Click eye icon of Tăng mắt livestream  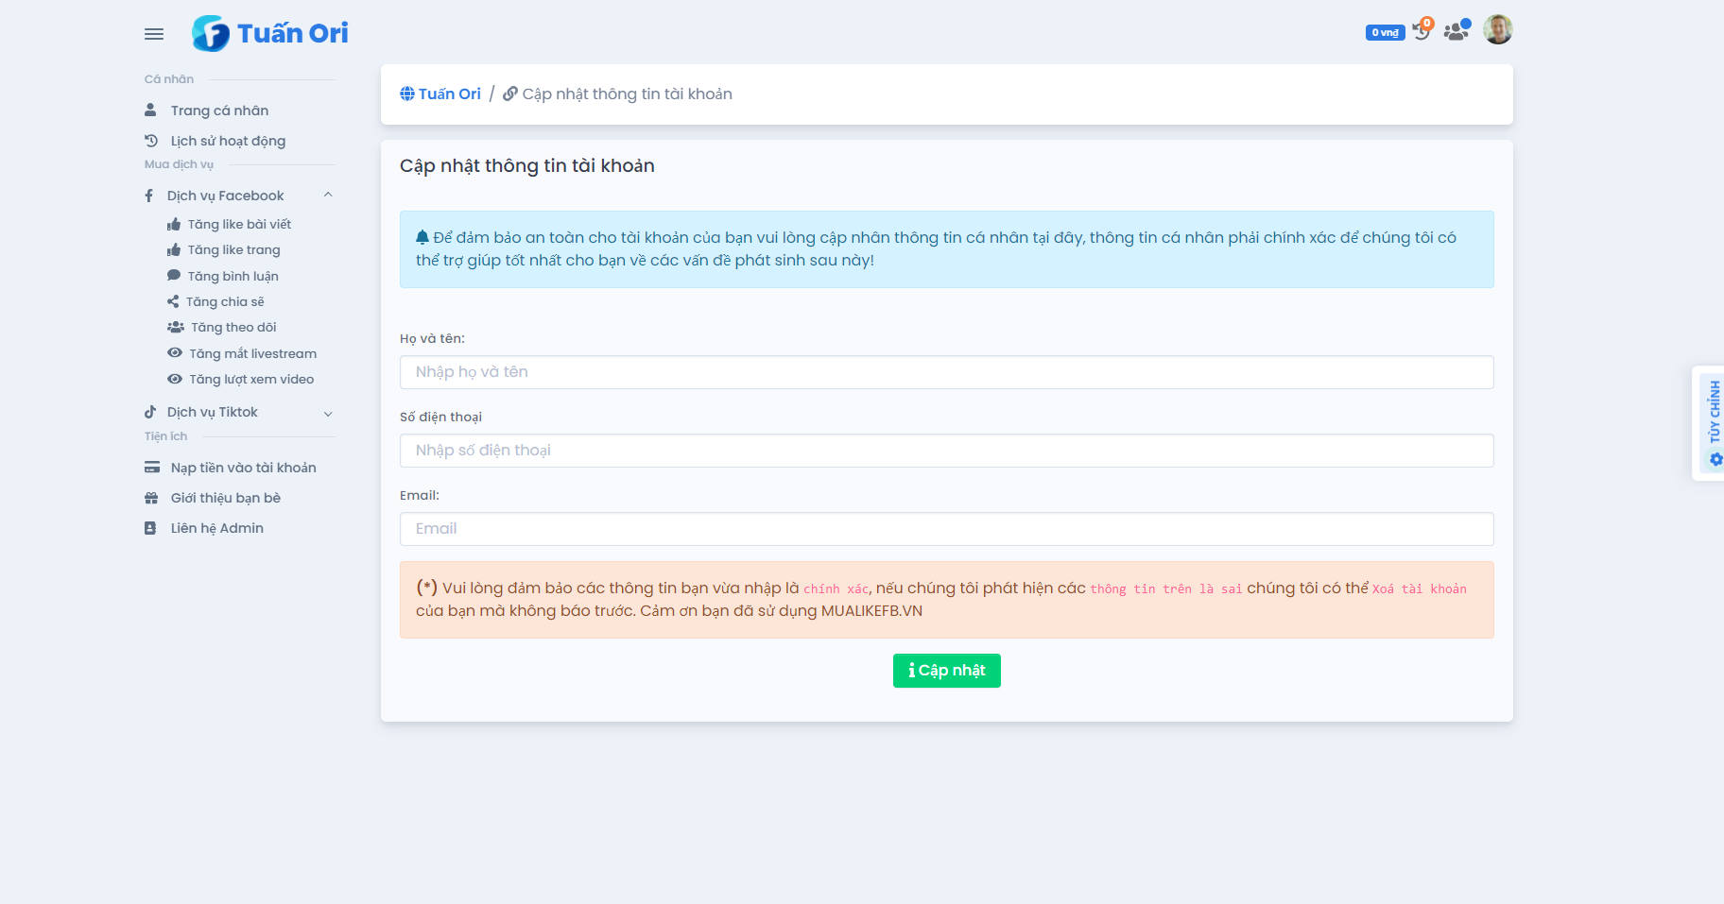coord(175,352)
